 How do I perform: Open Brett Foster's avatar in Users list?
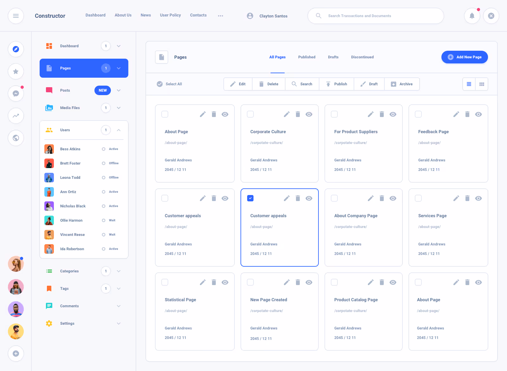(x=49, y=163)
